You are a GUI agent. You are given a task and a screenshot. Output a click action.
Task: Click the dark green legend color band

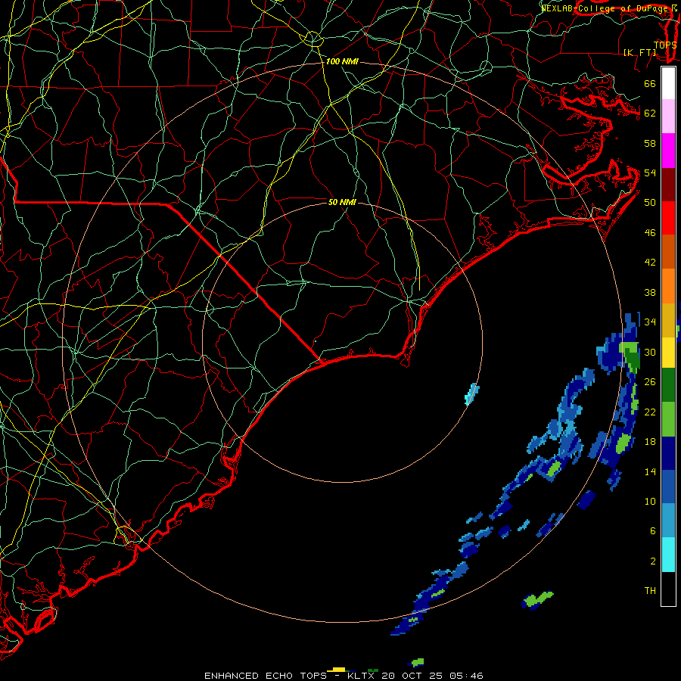668,385
